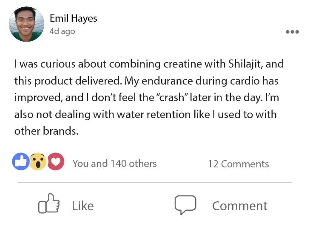The width and height of the screenshot is (310, 226).
Task: Open Emil Hayes' profile via his name
Action: click(x=73, y=18)
